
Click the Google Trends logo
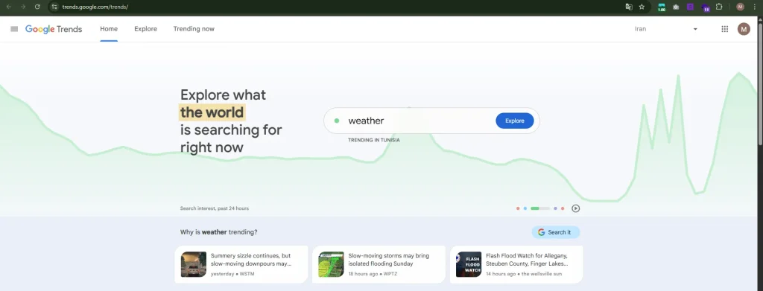(54, 29)
